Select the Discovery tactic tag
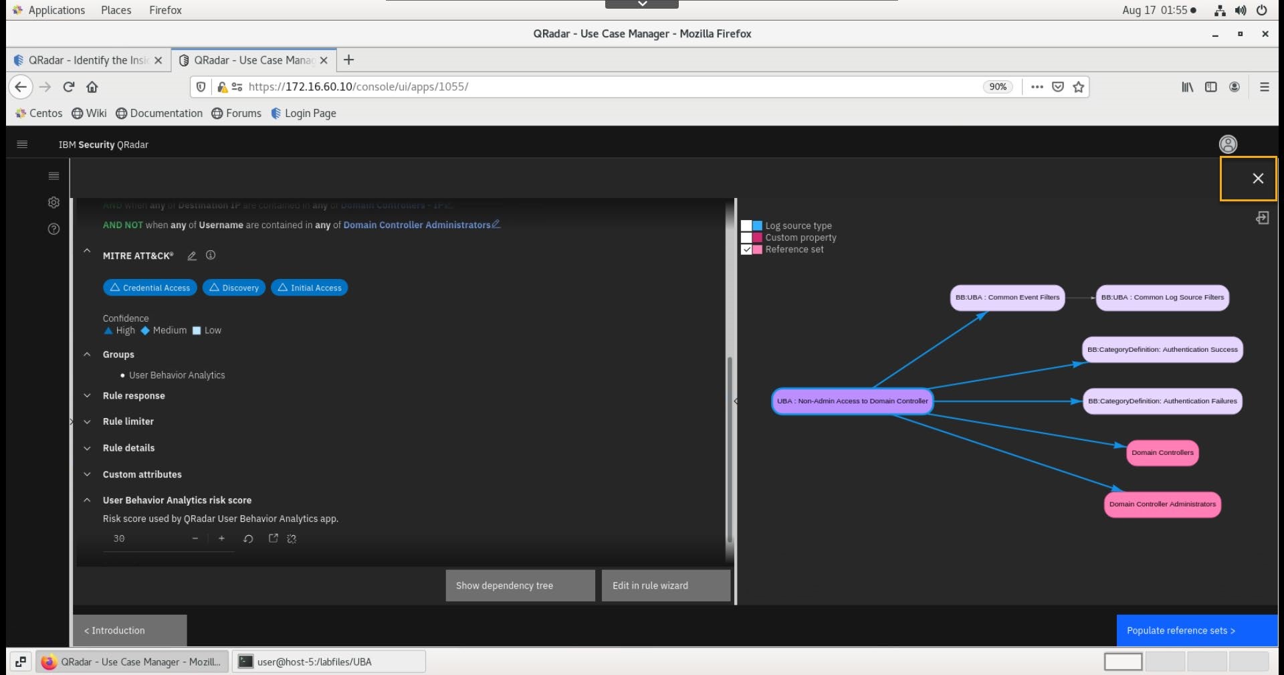The height and width of the screenshot is (675, 1284). (x=234, y=288)
